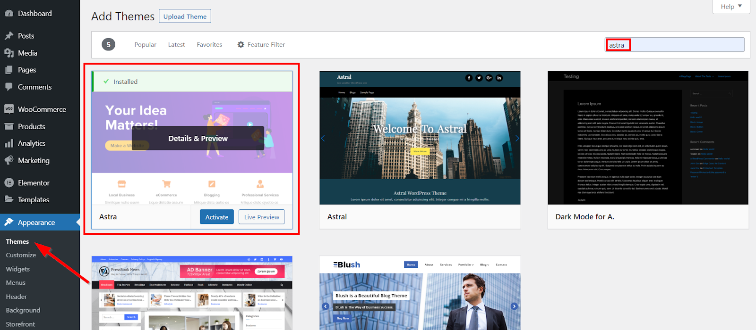Open Storefront submenu item
This screenshot has width=756, height=330.
(x=20, y=324)
